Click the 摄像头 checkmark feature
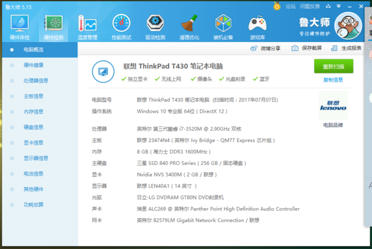The width and height of the screenshot is (372, 249). click(202, 79)
